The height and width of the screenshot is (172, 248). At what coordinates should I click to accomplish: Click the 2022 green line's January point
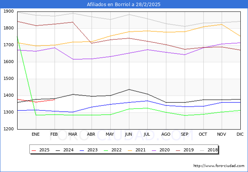pos(36,115)
